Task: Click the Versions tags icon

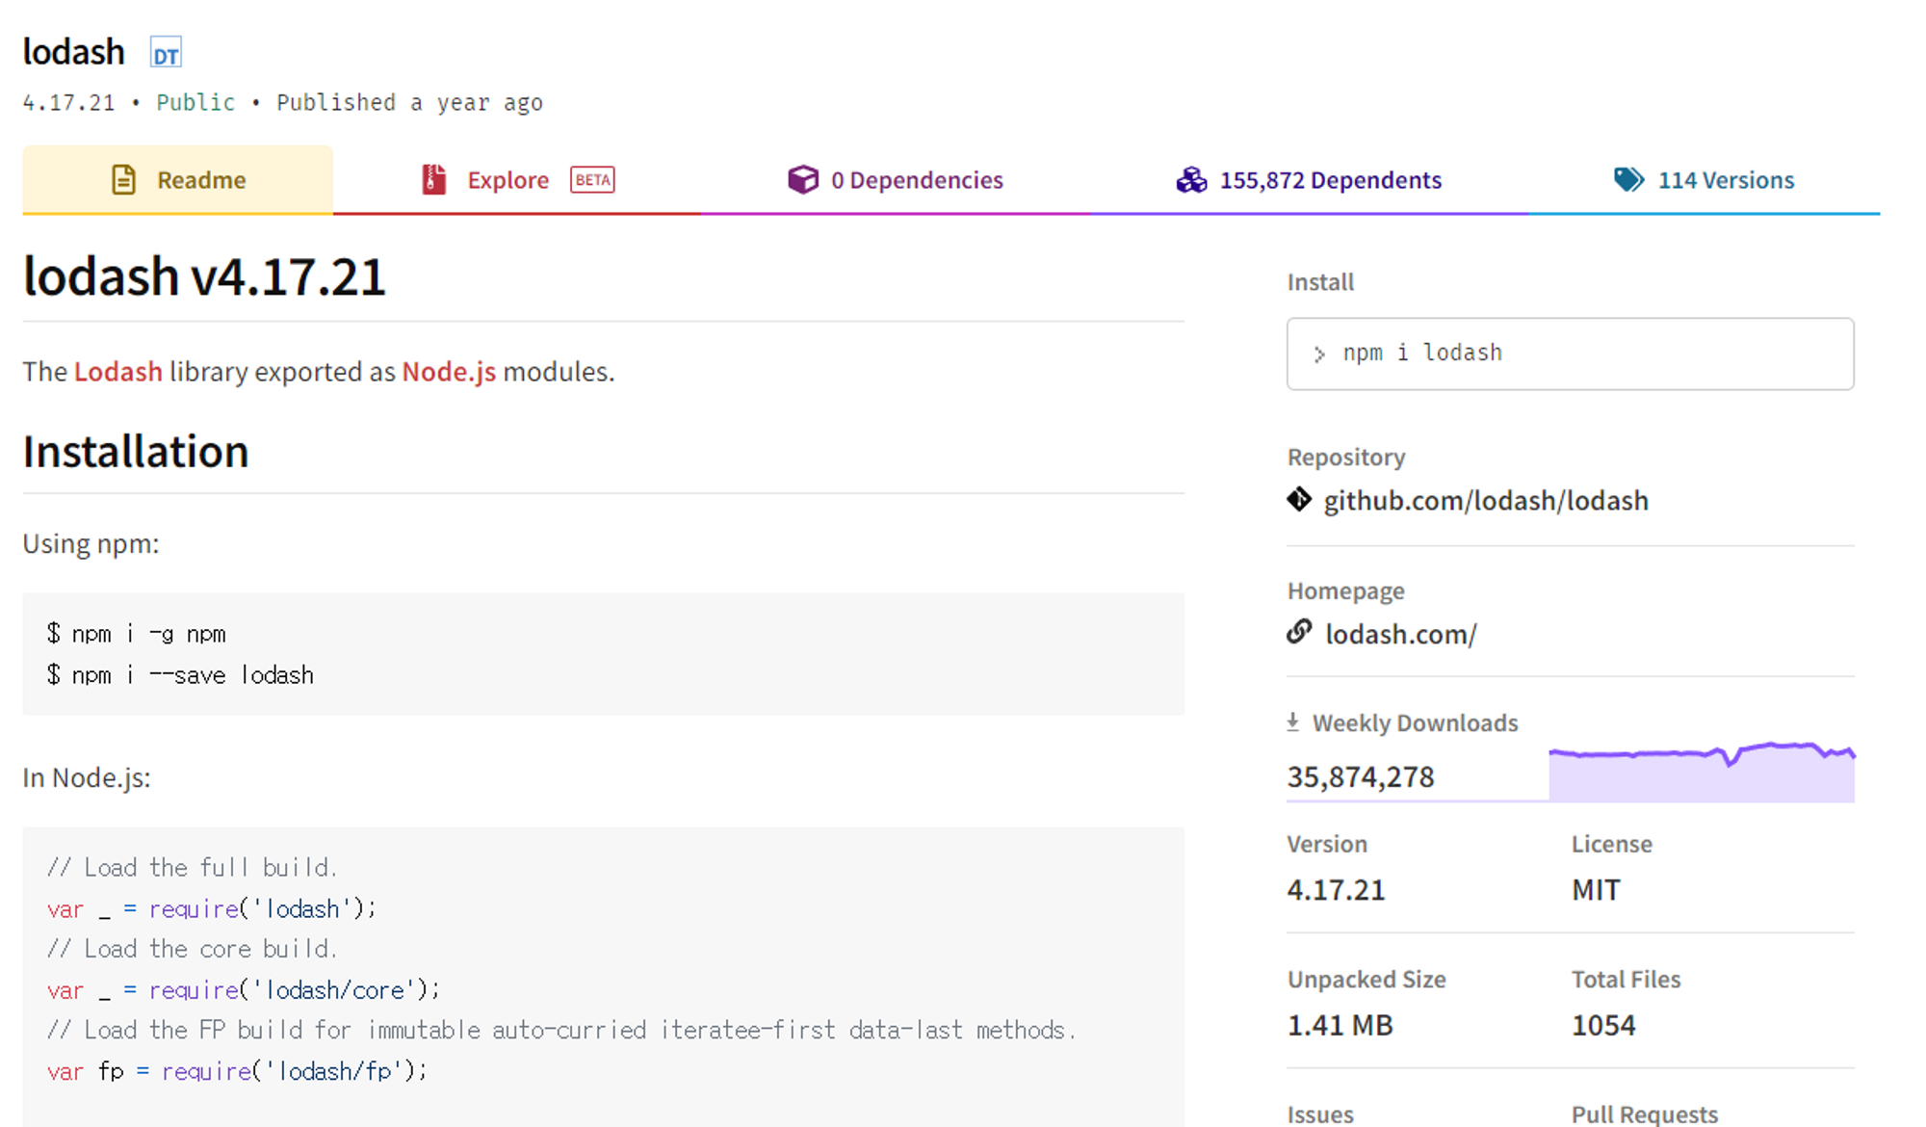Action: click(1628, 180)
